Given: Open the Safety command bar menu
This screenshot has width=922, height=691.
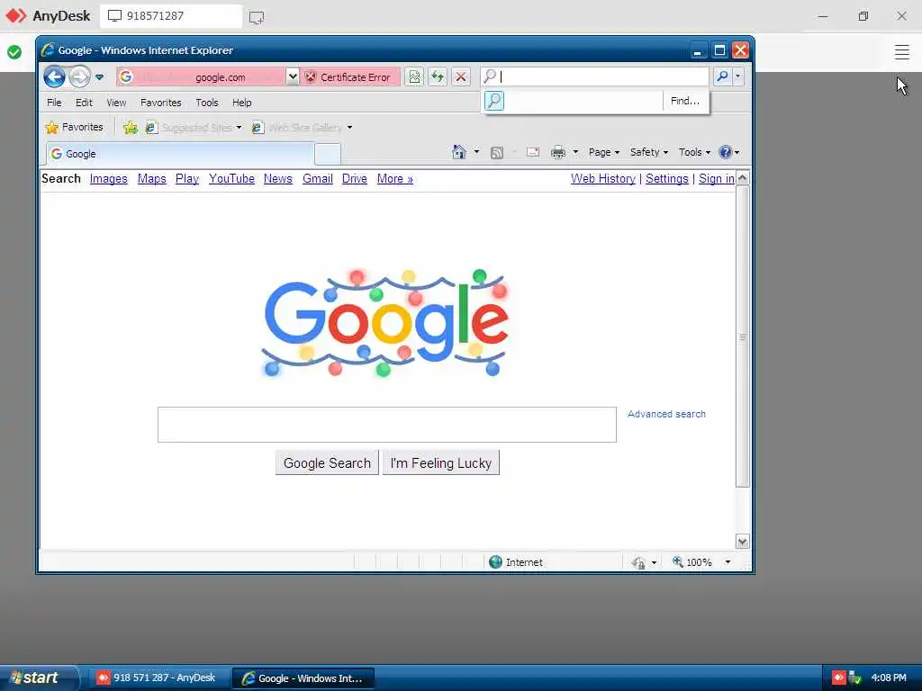Looking at the screenshot, I should point(649,152).
